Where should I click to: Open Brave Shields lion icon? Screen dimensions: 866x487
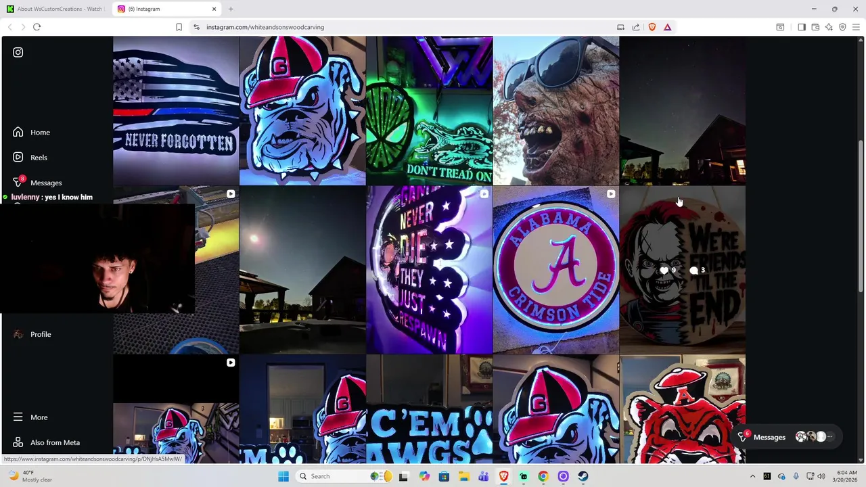652,27
